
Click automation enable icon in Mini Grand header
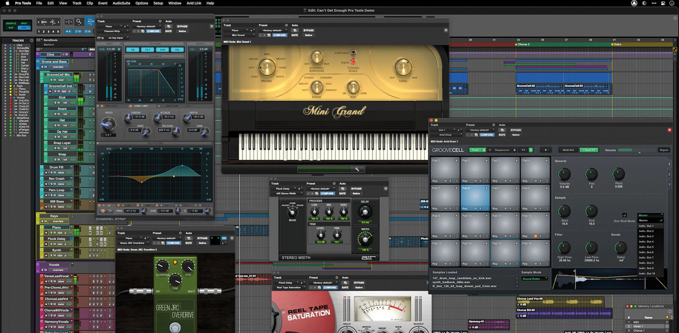296,30
